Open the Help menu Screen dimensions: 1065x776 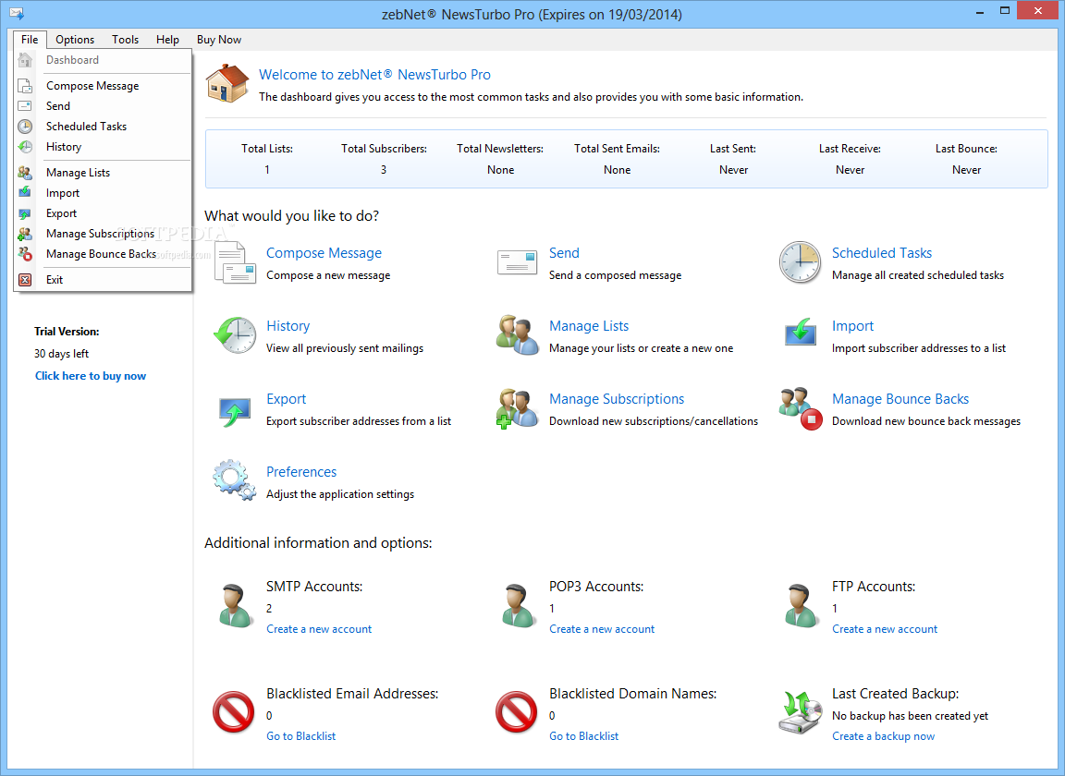click(x=167, y=40)
